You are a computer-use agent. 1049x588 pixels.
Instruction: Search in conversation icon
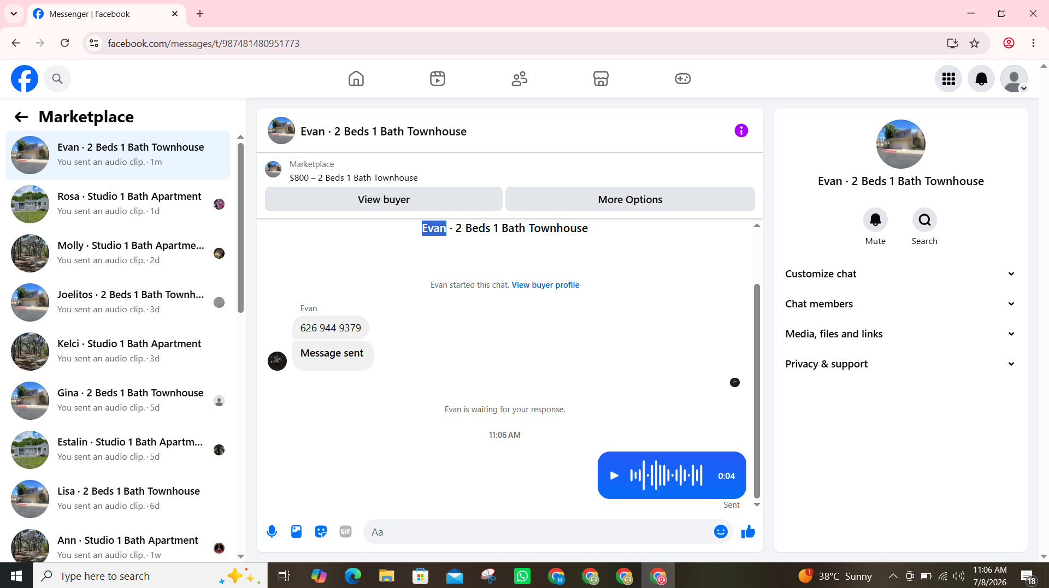[924, 220]
